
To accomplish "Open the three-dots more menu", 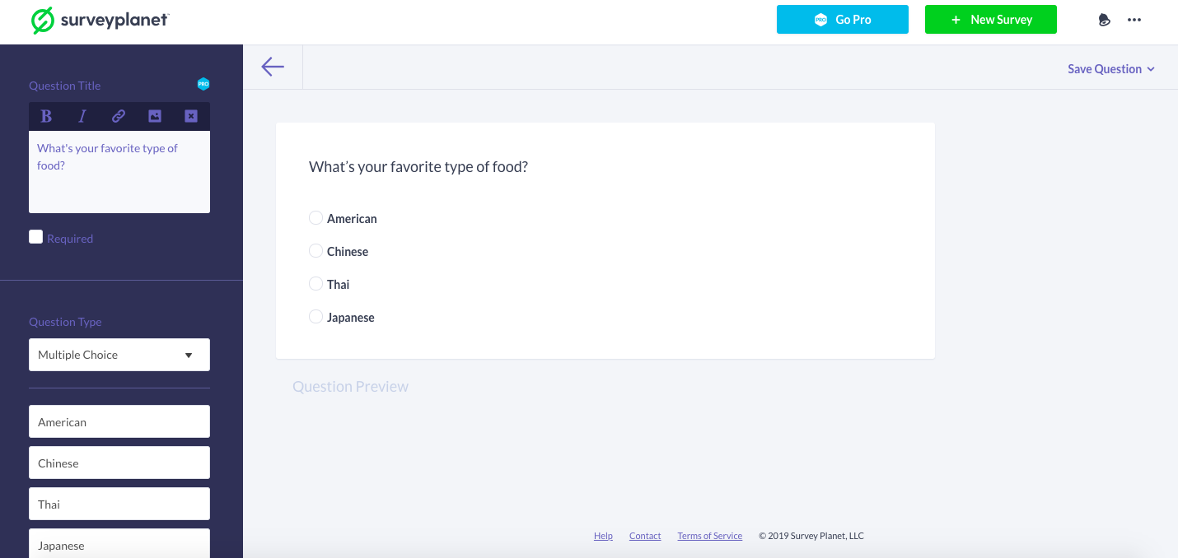I will 1134,20.
